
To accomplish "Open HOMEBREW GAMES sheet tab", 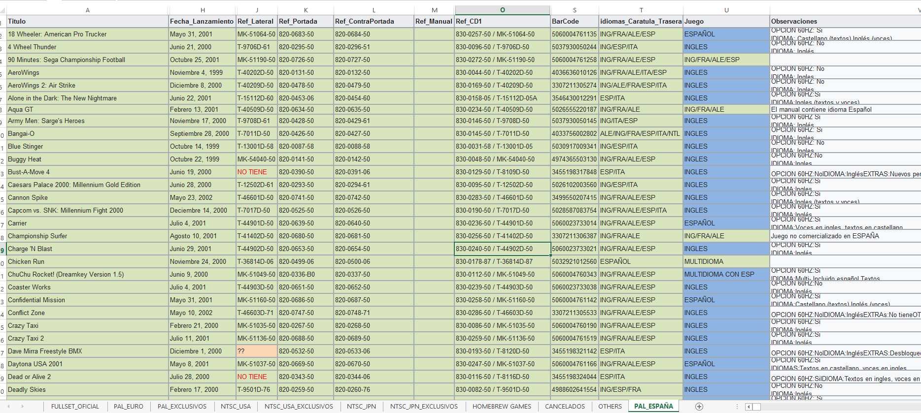I will [x=502, y=406].
